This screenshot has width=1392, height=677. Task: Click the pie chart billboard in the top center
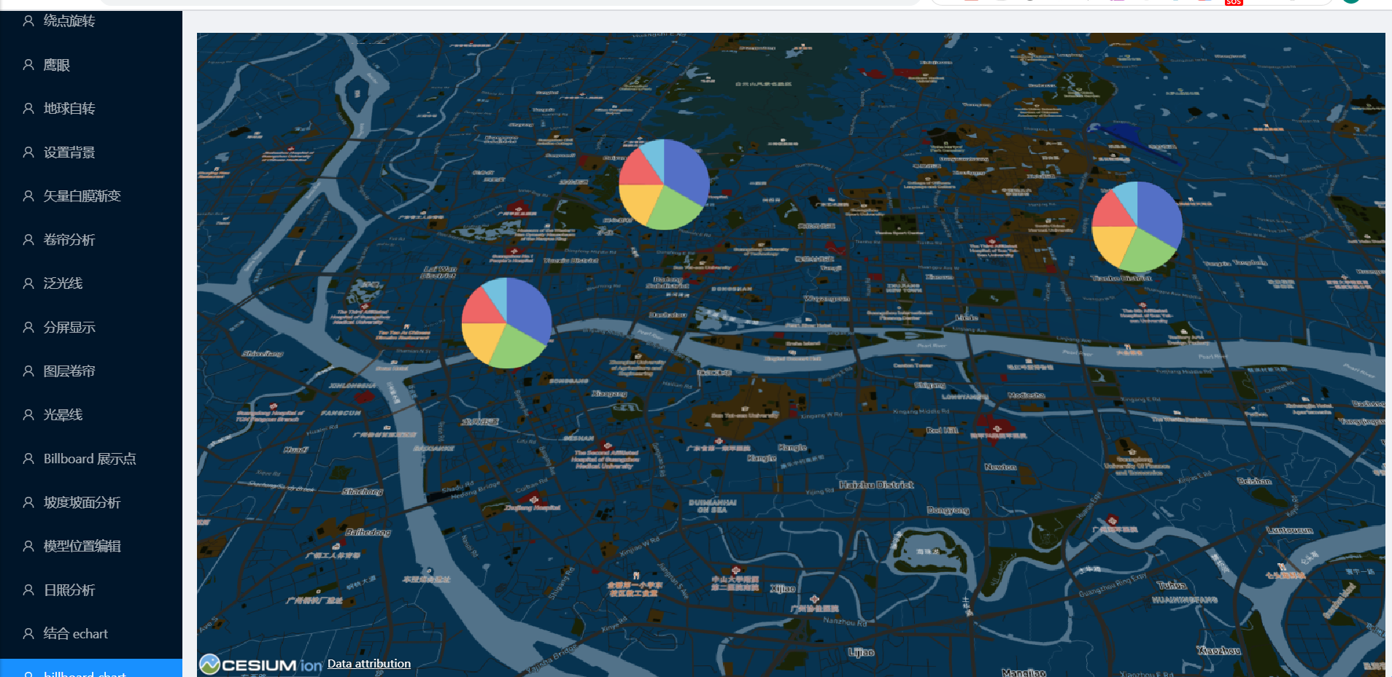(664, 185)
